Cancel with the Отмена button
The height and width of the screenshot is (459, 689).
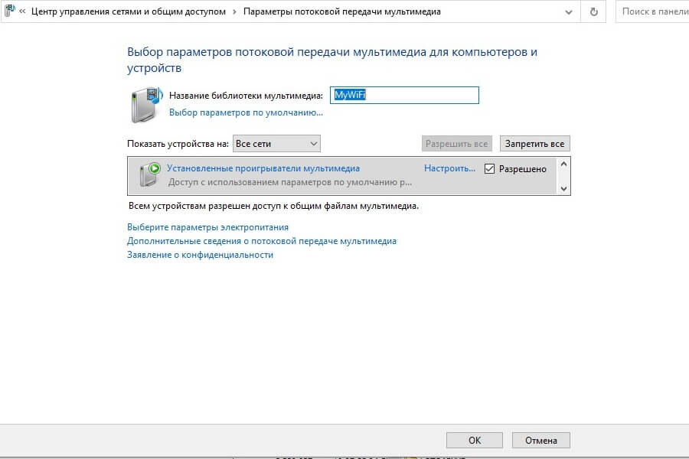(x=541, y=440)
